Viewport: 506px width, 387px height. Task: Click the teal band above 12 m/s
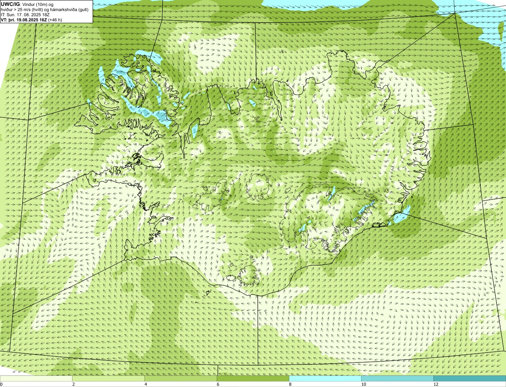tap(470, 379)
